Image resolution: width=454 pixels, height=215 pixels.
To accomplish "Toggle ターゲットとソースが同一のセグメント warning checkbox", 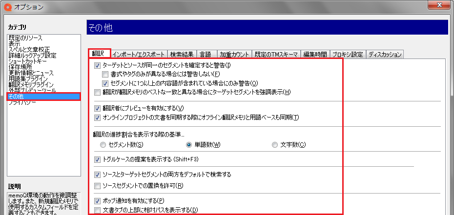I will click(98, 65).
